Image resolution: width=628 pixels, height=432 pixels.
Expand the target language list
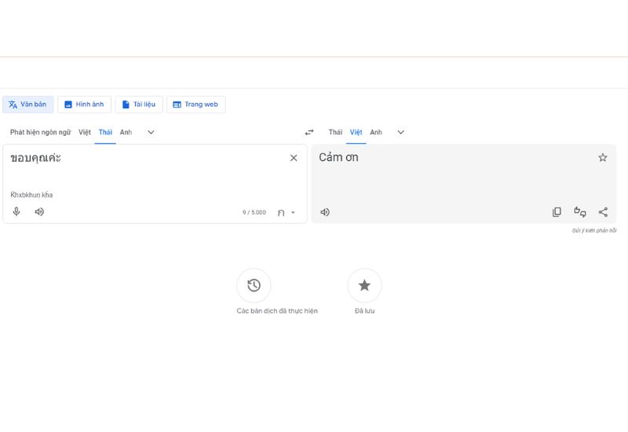pos(400,133)
